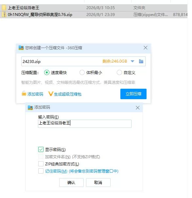Select the 上老王论坛当老王 folder icon
Screen dimensions: 192x198
(x=4, y=8)
